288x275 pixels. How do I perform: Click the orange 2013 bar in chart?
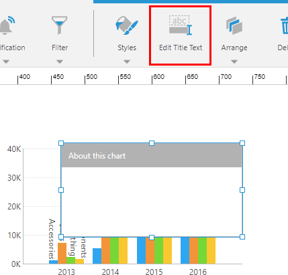[62, 254]
